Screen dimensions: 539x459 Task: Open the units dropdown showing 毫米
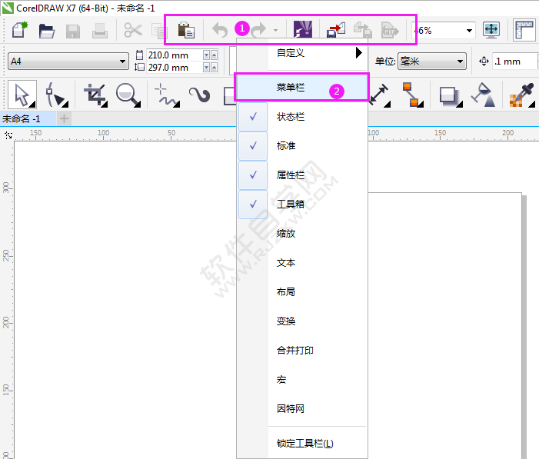[432, 62]
